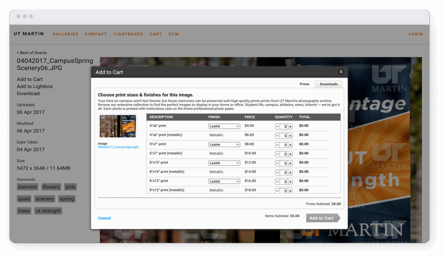Select the ut strength keyword tag
444x257 pixels.
tap(48, 210)
